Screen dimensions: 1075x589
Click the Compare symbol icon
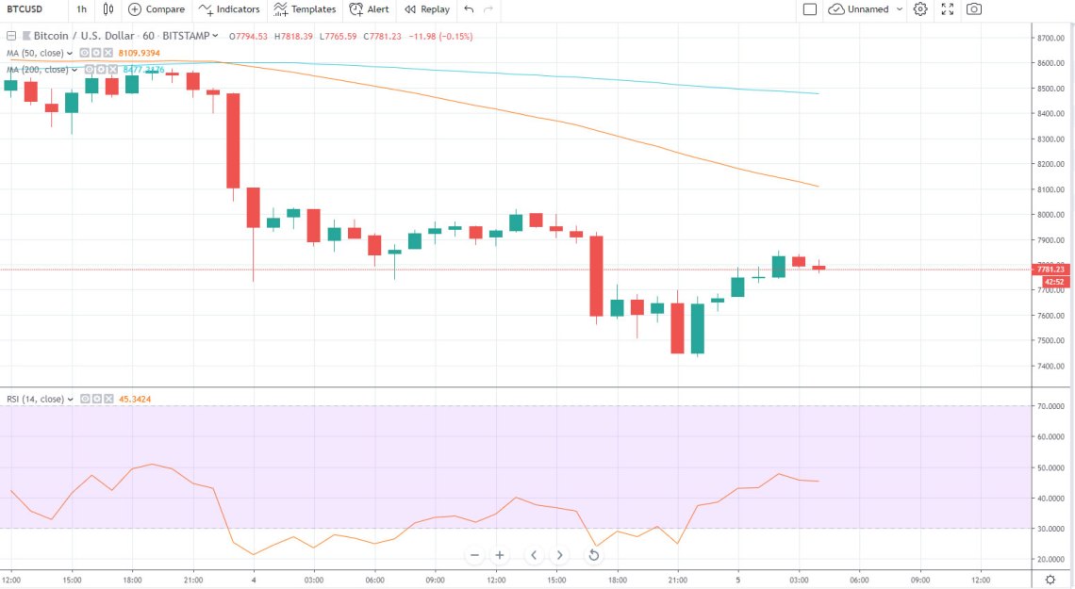[157, 9]
